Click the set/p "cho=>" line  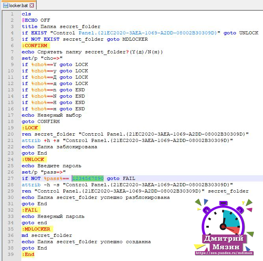(x=42, y=58)
